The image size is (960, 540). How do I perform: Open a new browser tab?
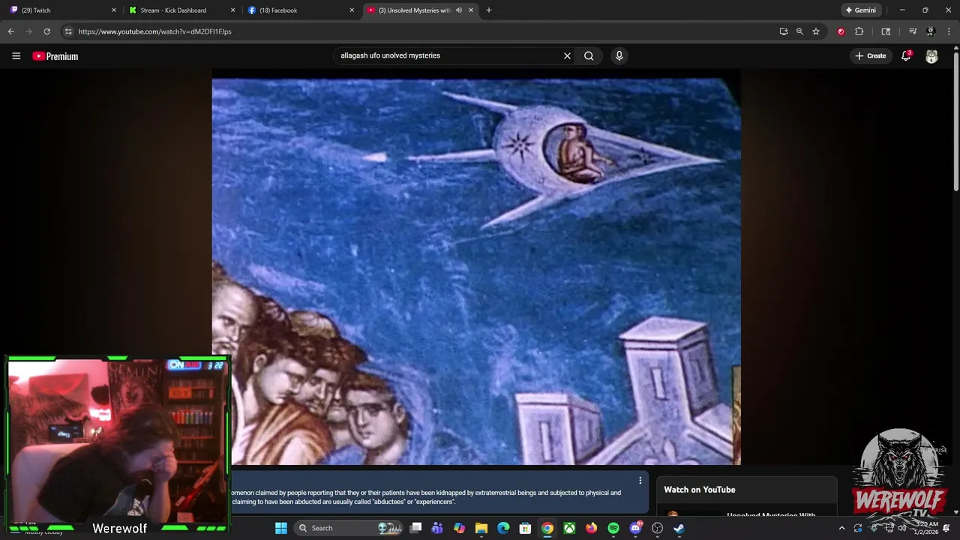(489, 10)
